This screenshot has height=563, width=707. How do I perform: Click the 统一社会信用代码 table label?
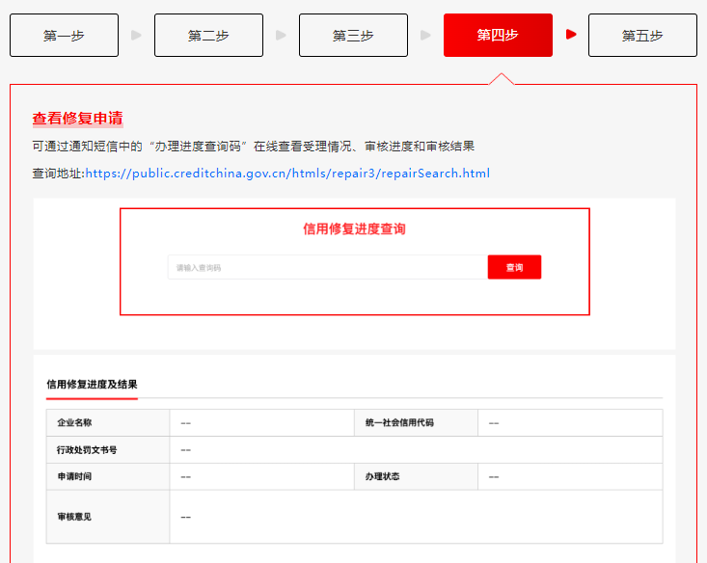point(399,422)
